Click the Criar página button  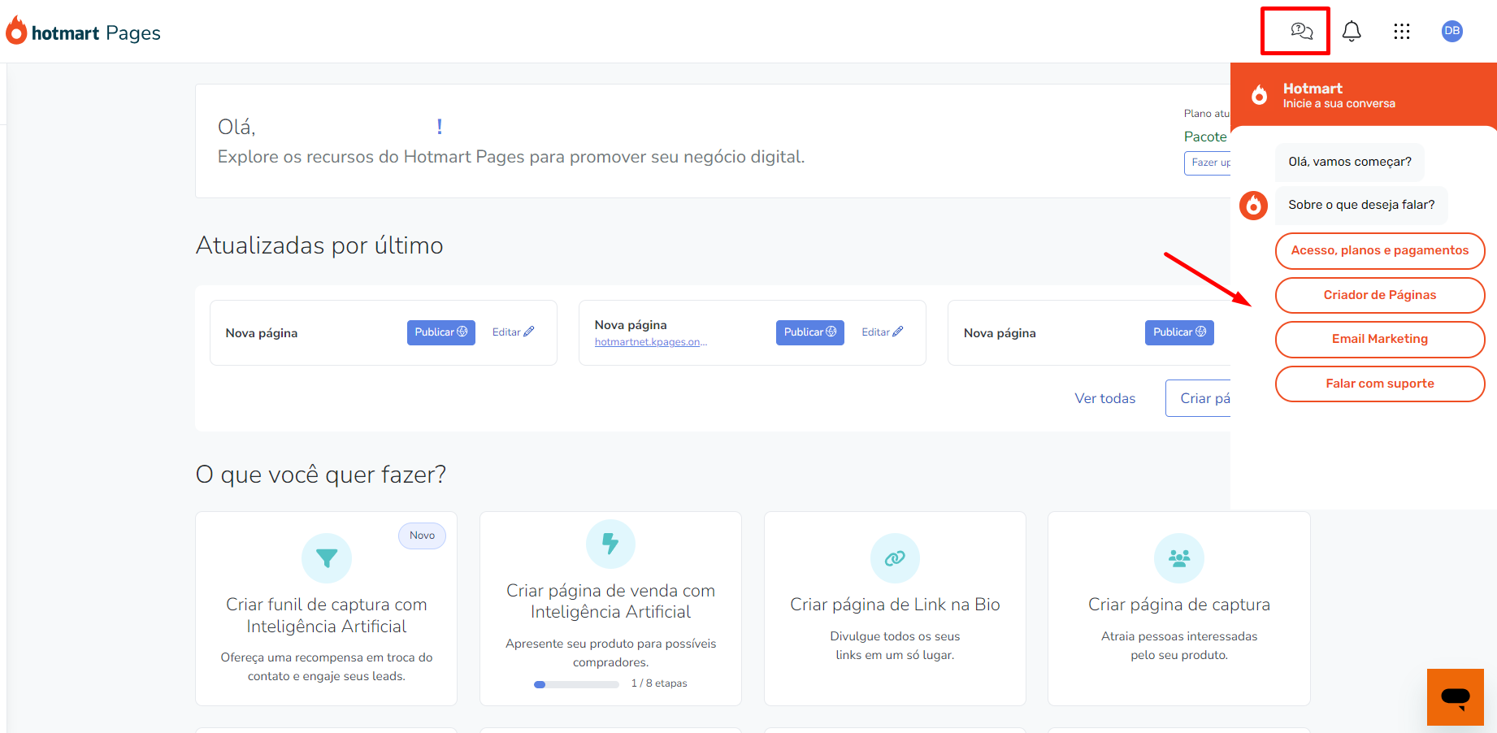[1198, 398]
